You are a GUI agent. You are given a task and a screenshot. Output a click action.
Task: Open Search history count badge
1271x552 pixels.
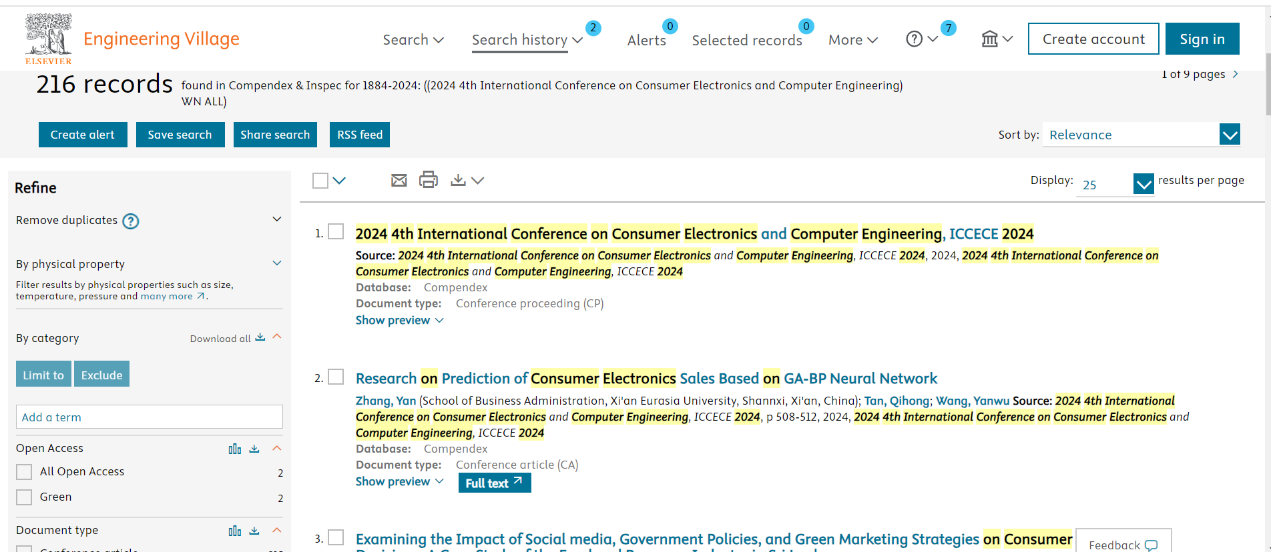click(593, 28)
